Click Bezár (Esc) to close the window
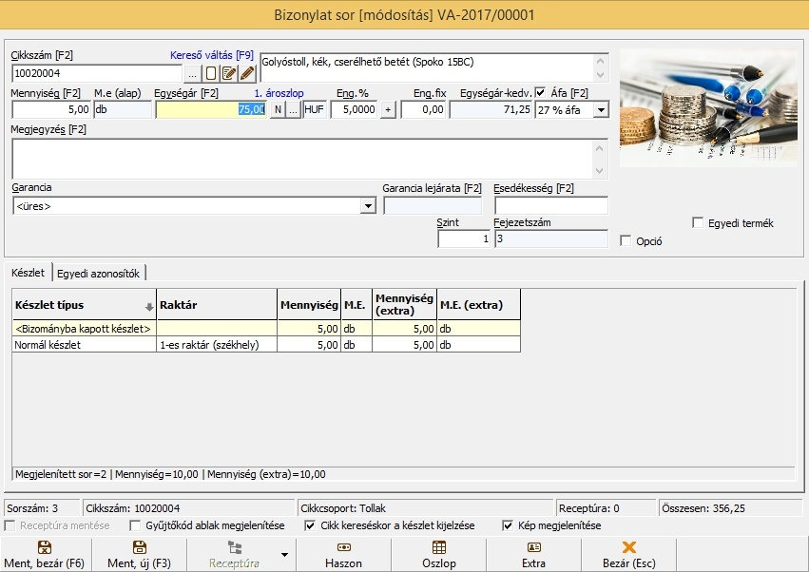 tap(628, 555)
